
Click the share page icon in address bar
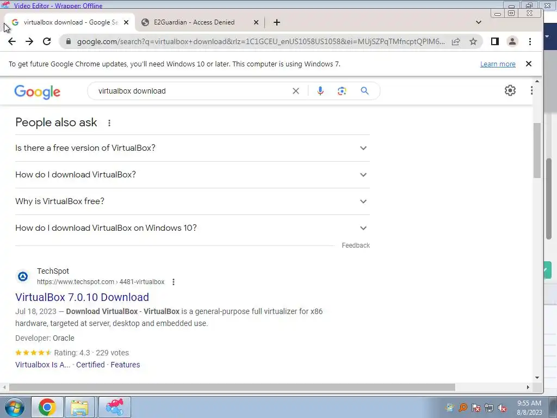(x=456, y=41)
